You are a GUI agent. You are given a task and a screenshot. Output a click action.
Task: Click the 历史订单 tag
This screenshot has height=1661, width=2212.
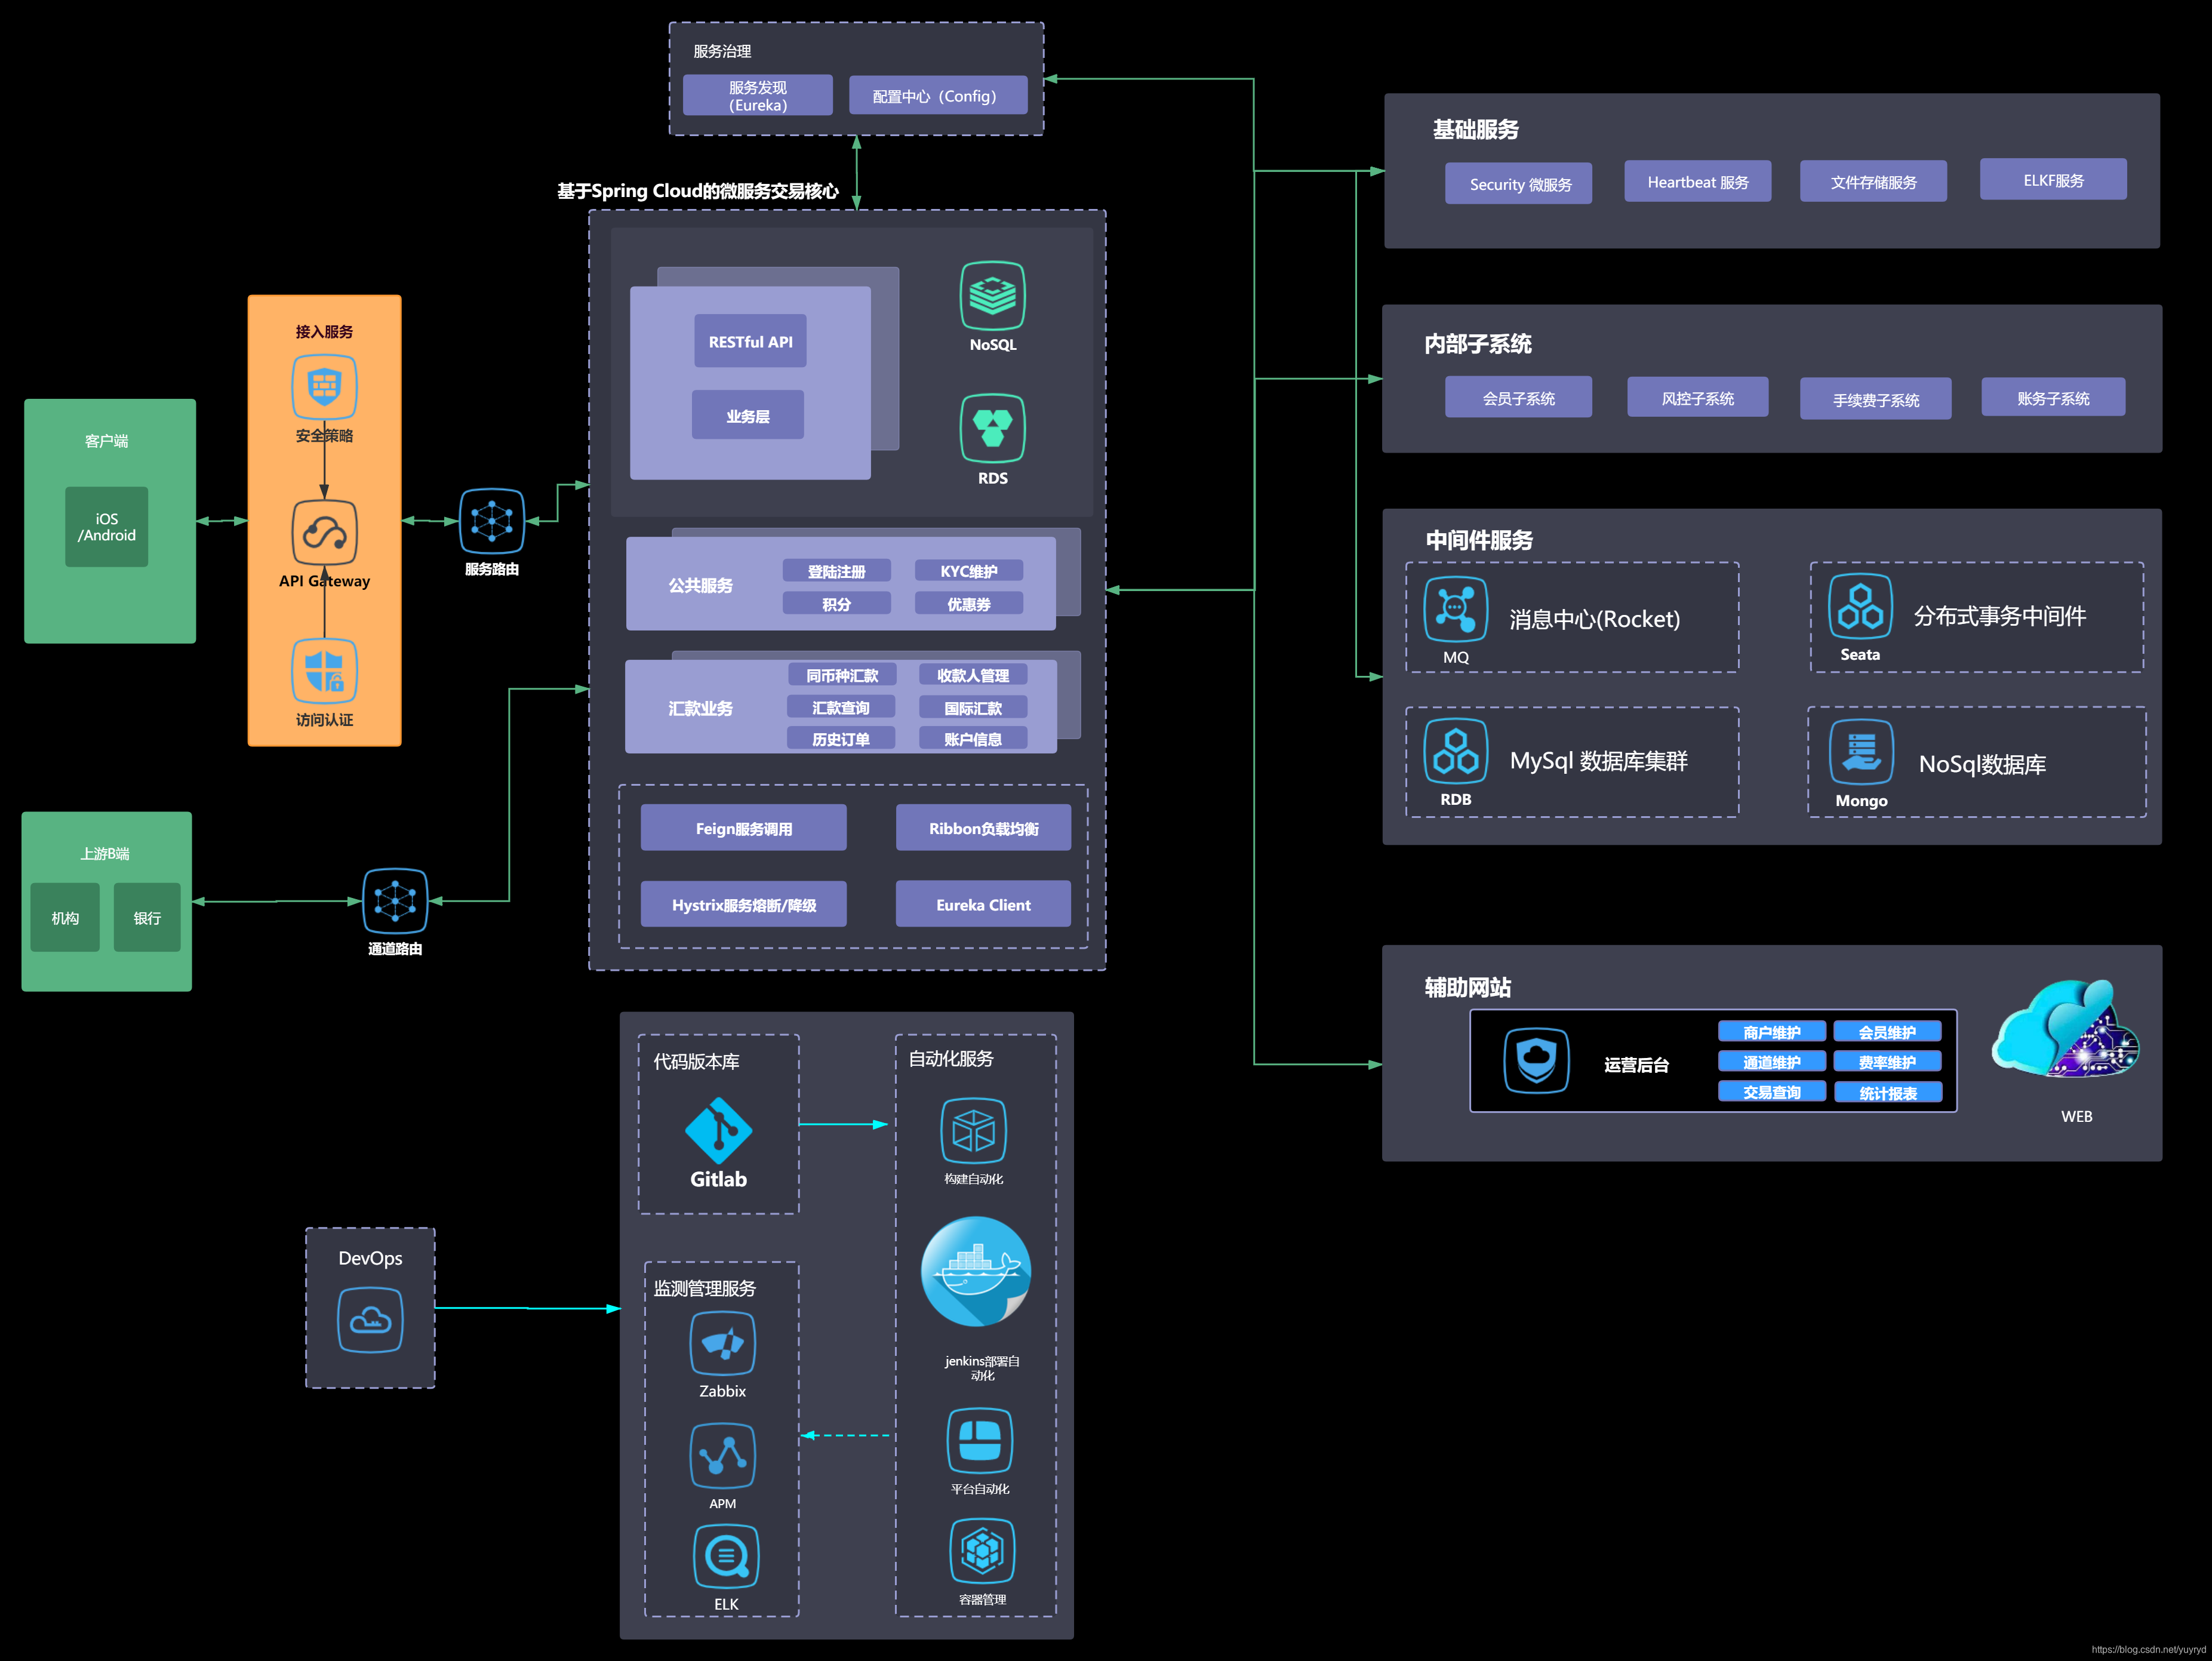[x=840, y=738]
